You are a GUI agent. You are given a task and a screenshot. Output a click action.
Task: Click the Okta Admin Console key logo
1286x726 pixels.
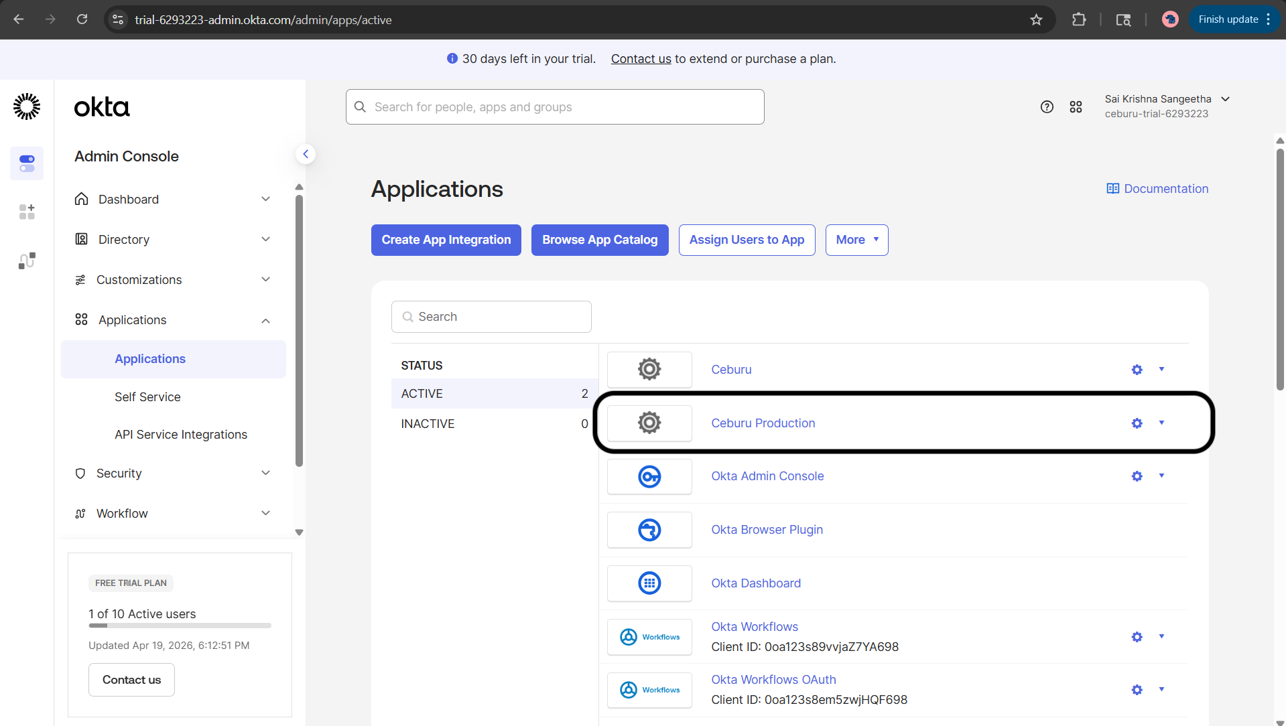coord(649,476)
